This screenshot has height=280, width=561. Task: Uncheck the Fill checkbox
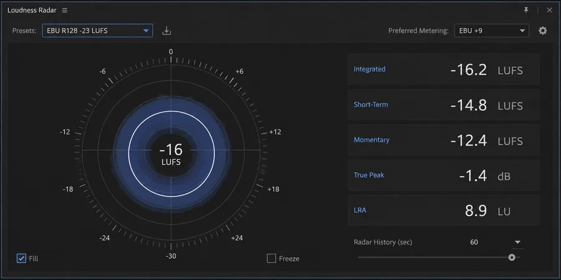tap(21, 258)
